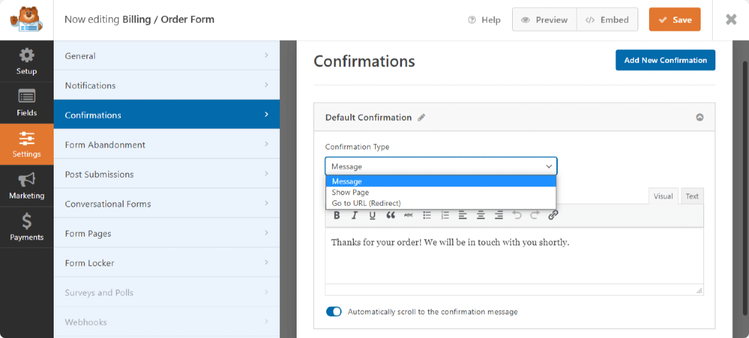Save the form
The height and width of the screenshot is (338, 749).
click(675, 19)
